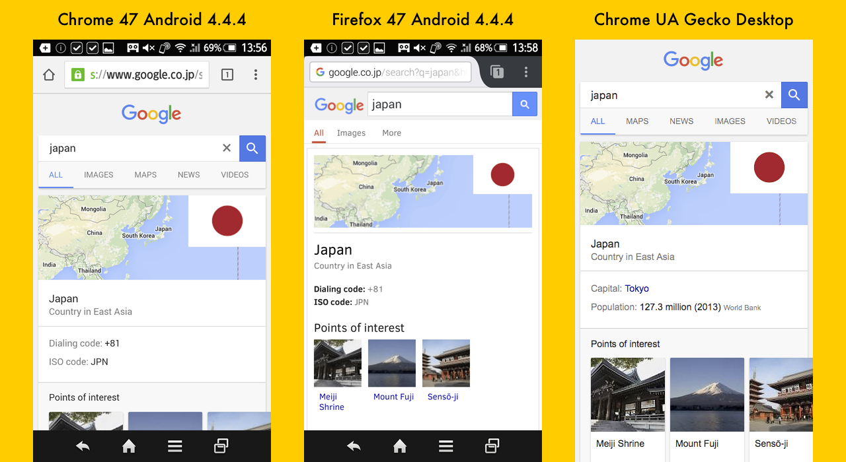Open the Tokyo capital link
This screenshot has height=462, width=846.
click(x=636, y=288)
